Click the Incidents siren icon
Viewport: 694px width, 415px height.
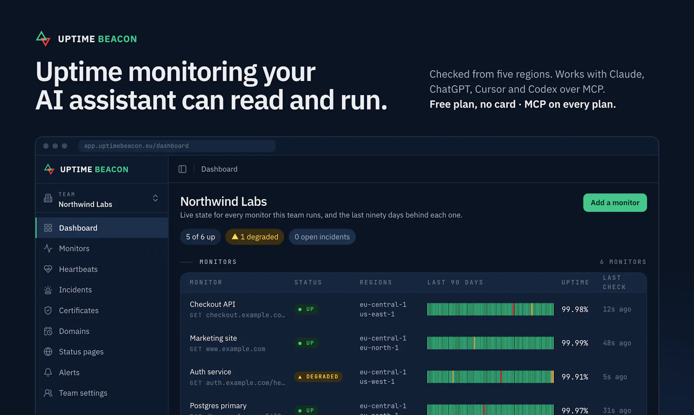tap(48, 290)
